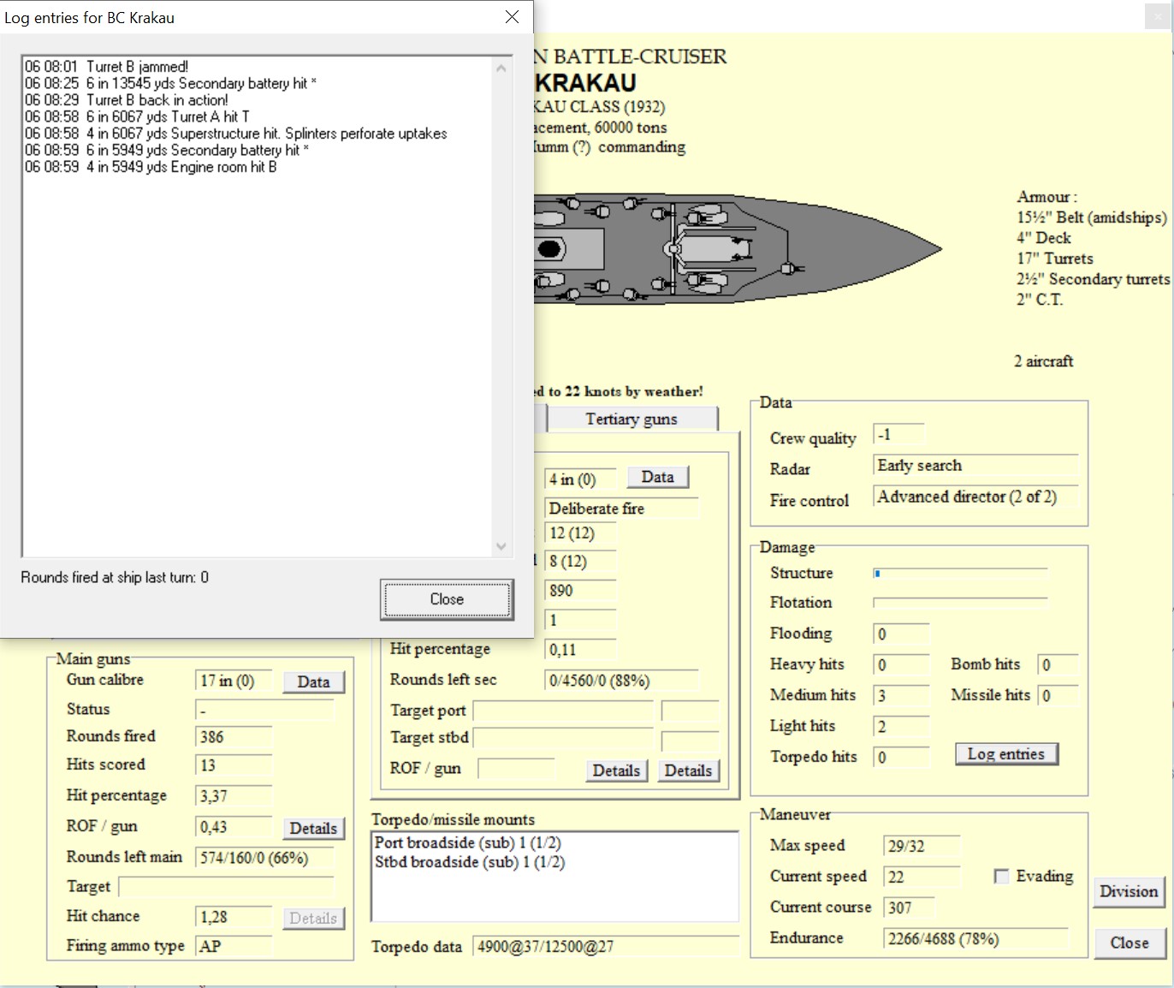Close the BC Krakau log entries dialog

point(512,17)
